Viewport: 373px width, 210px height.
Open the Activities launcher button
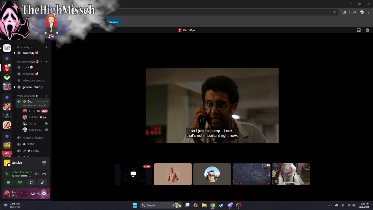pyautogui.click(x=31, y=182)
